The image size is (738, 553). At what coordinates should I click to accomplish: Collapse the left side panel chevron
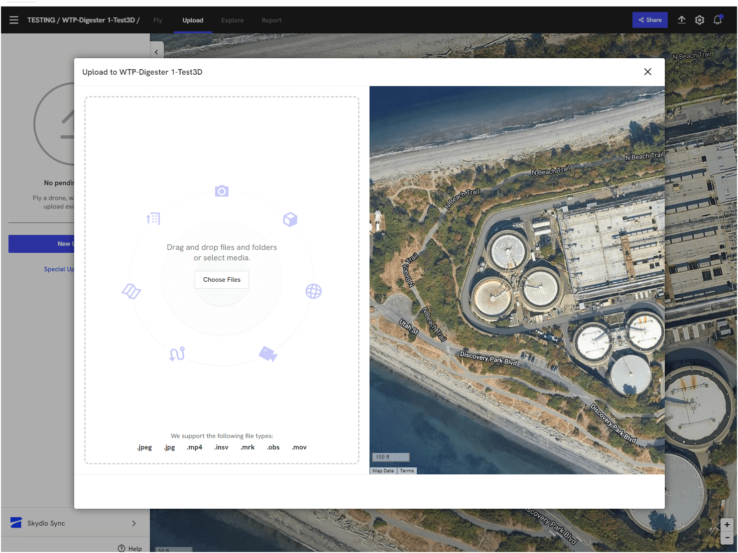156,52
